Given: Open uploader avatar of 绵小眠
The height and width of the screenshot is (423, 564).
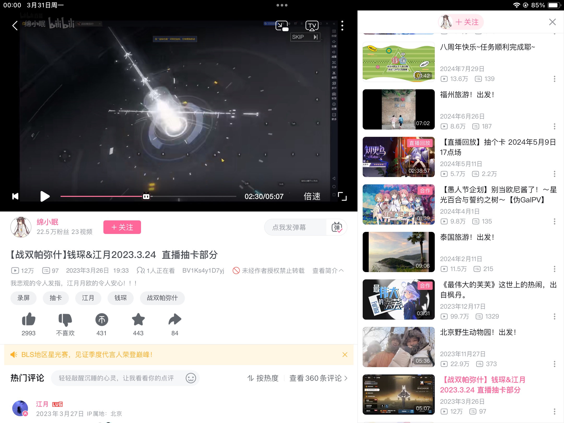Looking at the screenshot, I should [21, 227].
